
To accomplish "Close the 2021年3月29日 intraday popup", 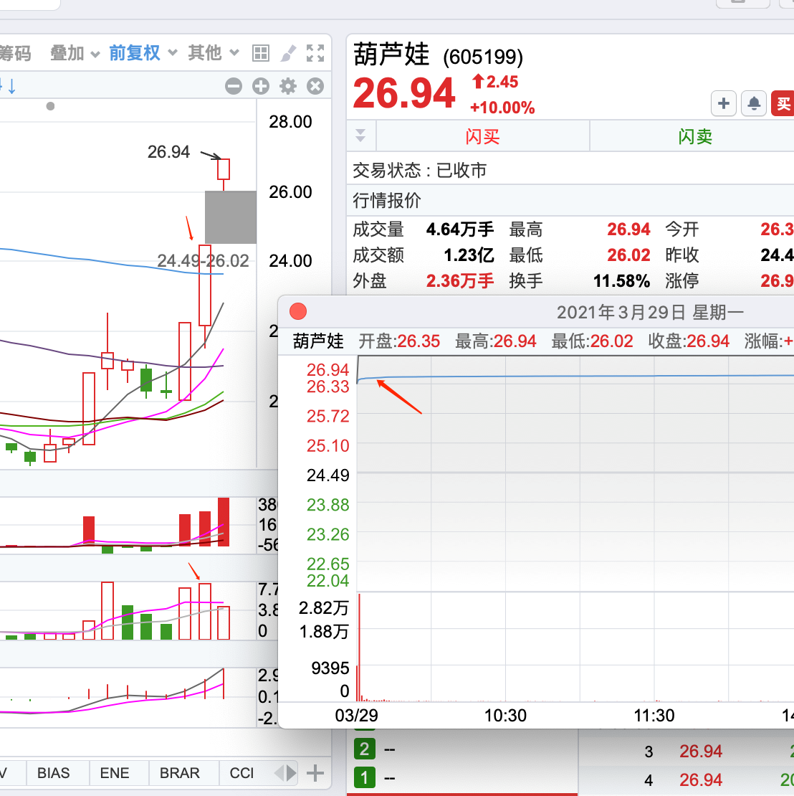I will 298,311.
